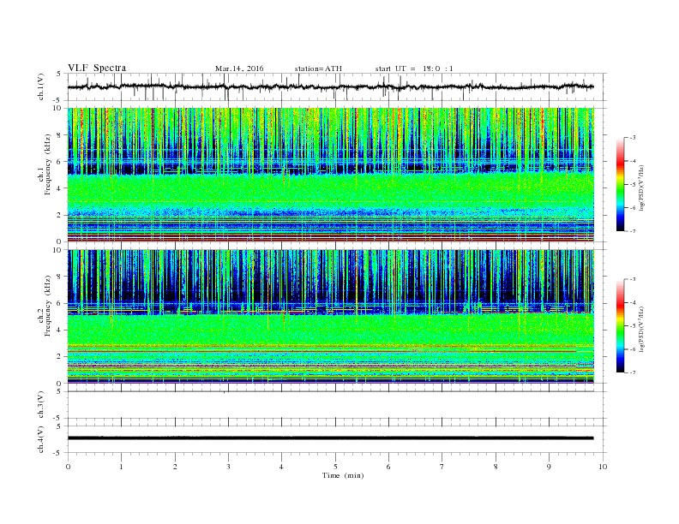This screenshot has height=524, width=679.
Task: Click time-axis tick label "2"
Action: pos(175,467)
